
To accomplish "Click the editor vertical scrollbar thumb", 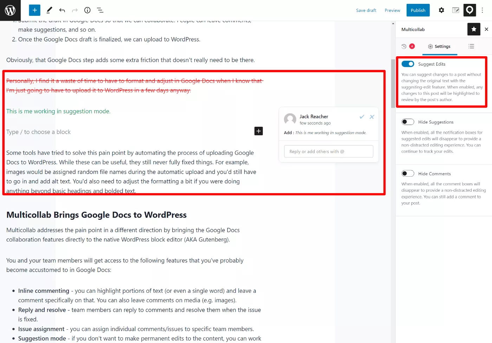I will point(393,84).
